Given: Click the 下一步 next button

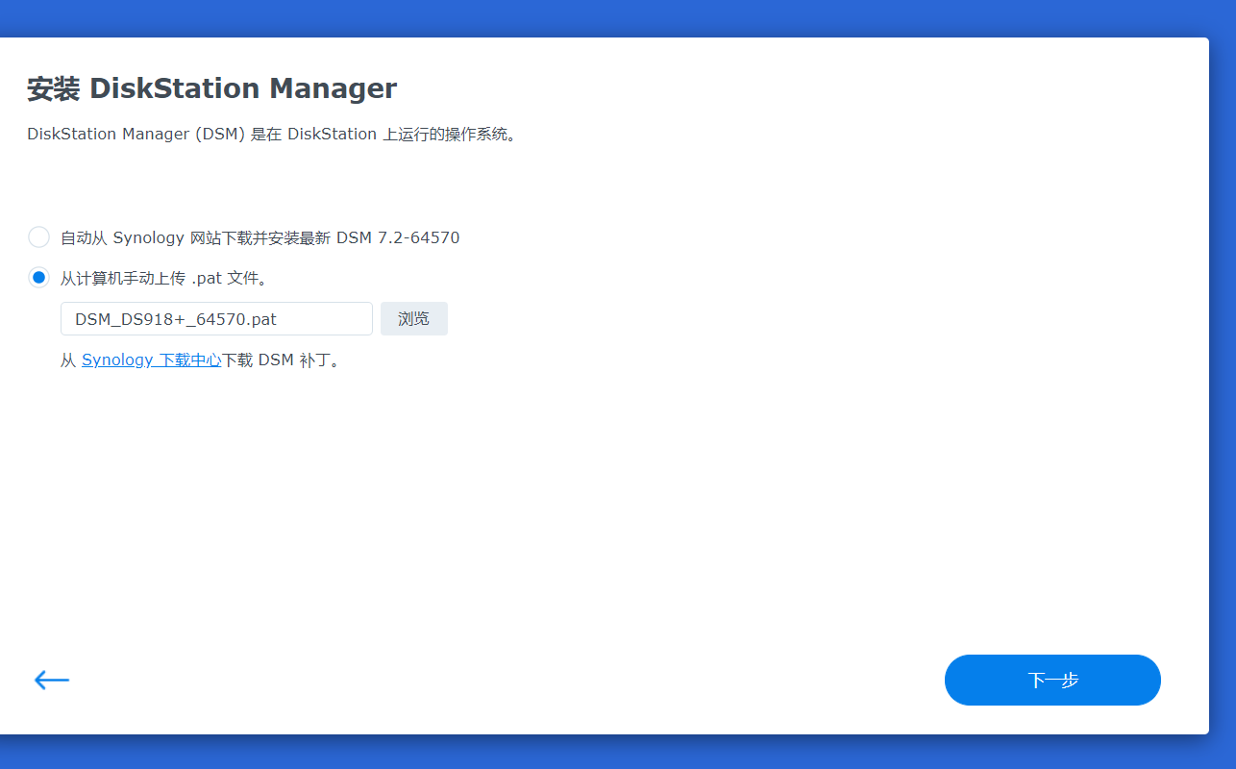Looking at the screenshot, I should 1052,681.
